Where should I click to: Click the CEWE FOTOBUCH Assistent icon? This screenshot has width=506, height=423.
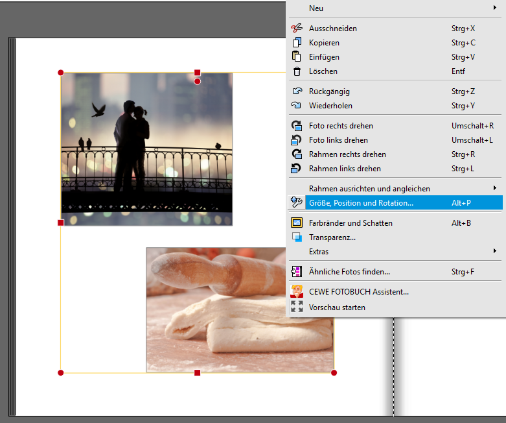[297, 291]
